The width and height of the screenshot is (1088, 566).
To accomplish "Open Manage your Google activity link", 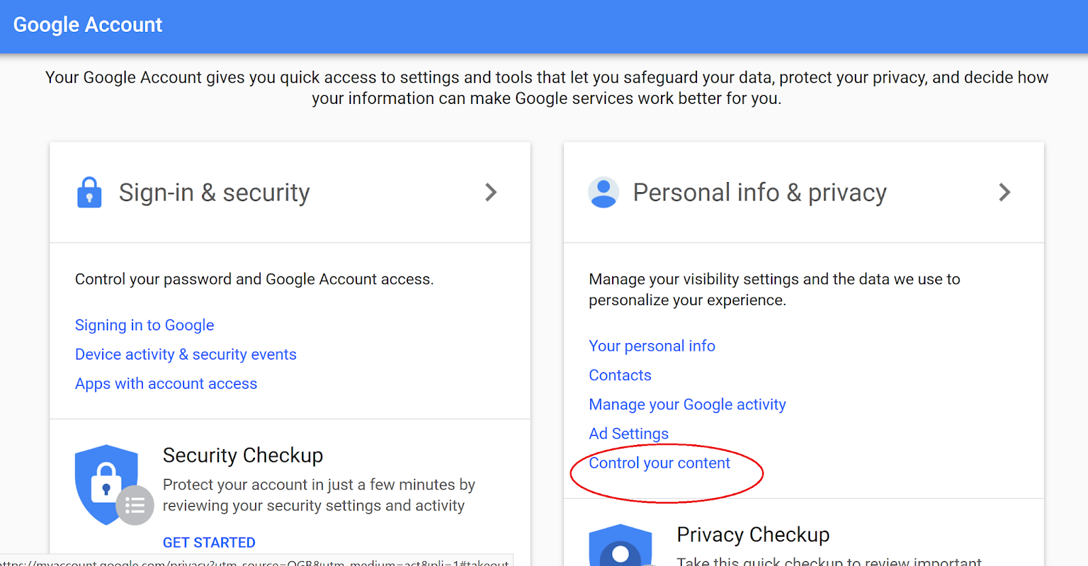I will pos(687,405).
